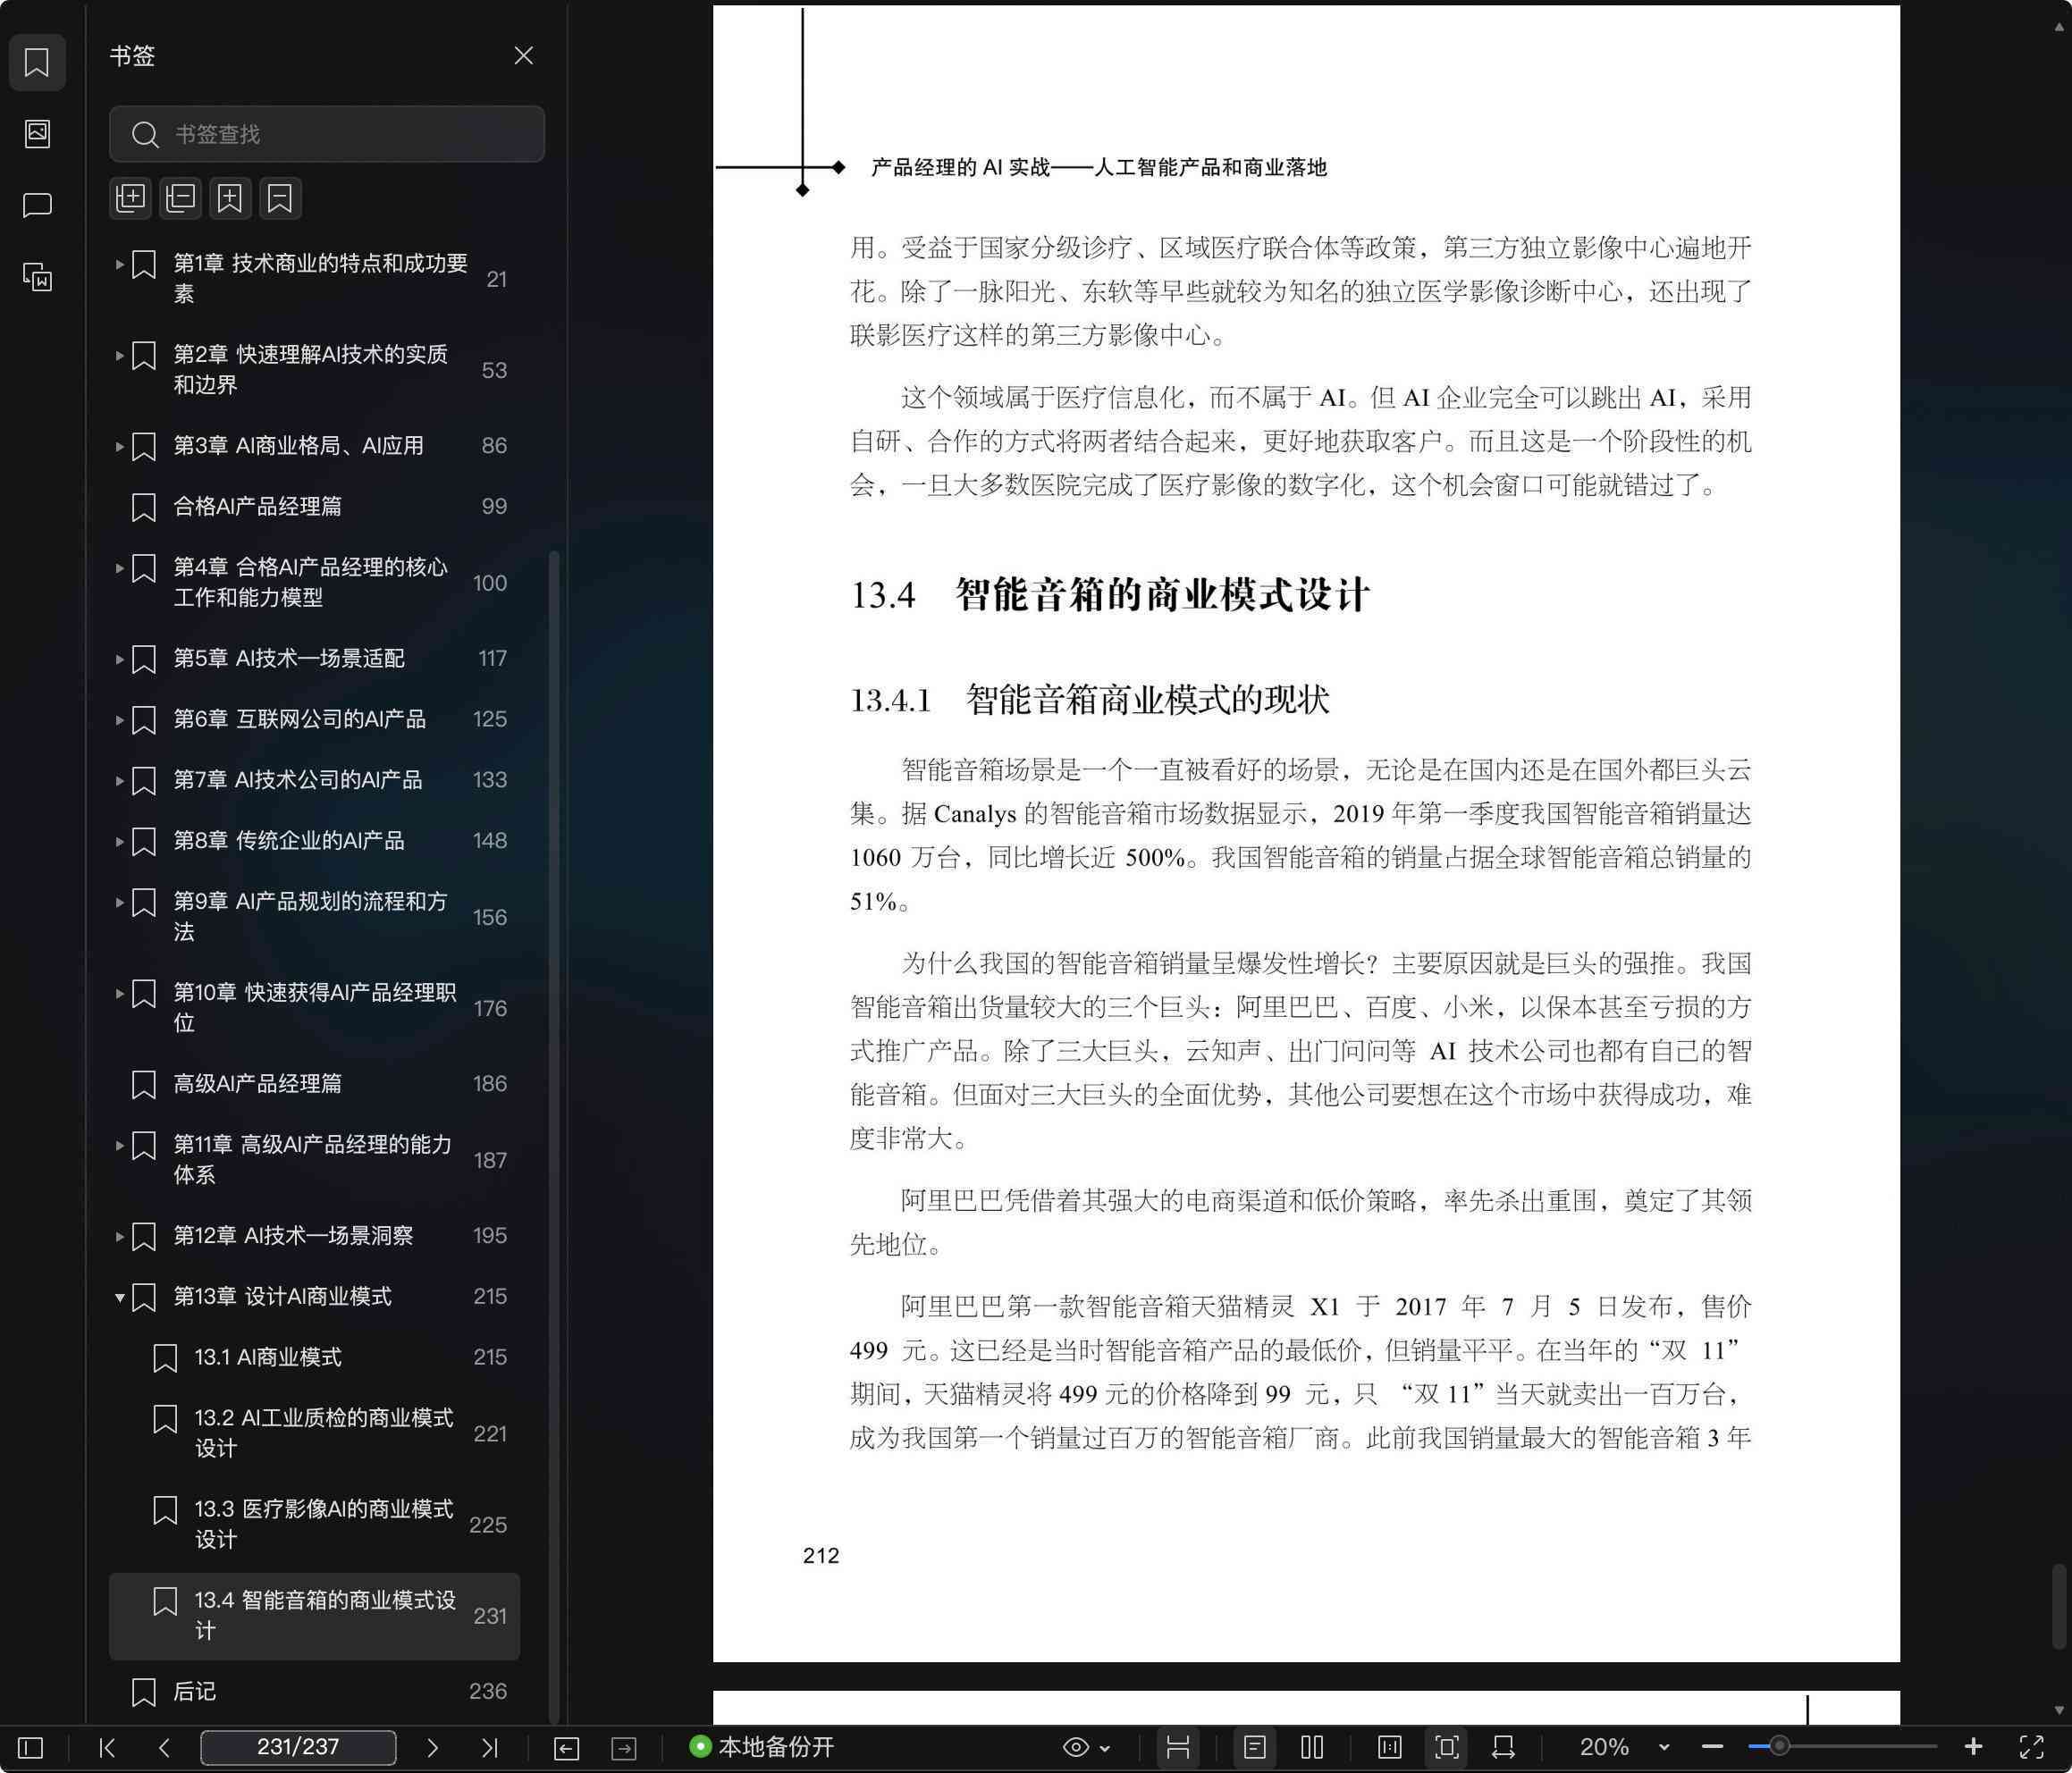This screenshot has width=2072, height=1773.
Task: Click the document vertical scrollbar thumb
Action: (x=2059, y=1606)
